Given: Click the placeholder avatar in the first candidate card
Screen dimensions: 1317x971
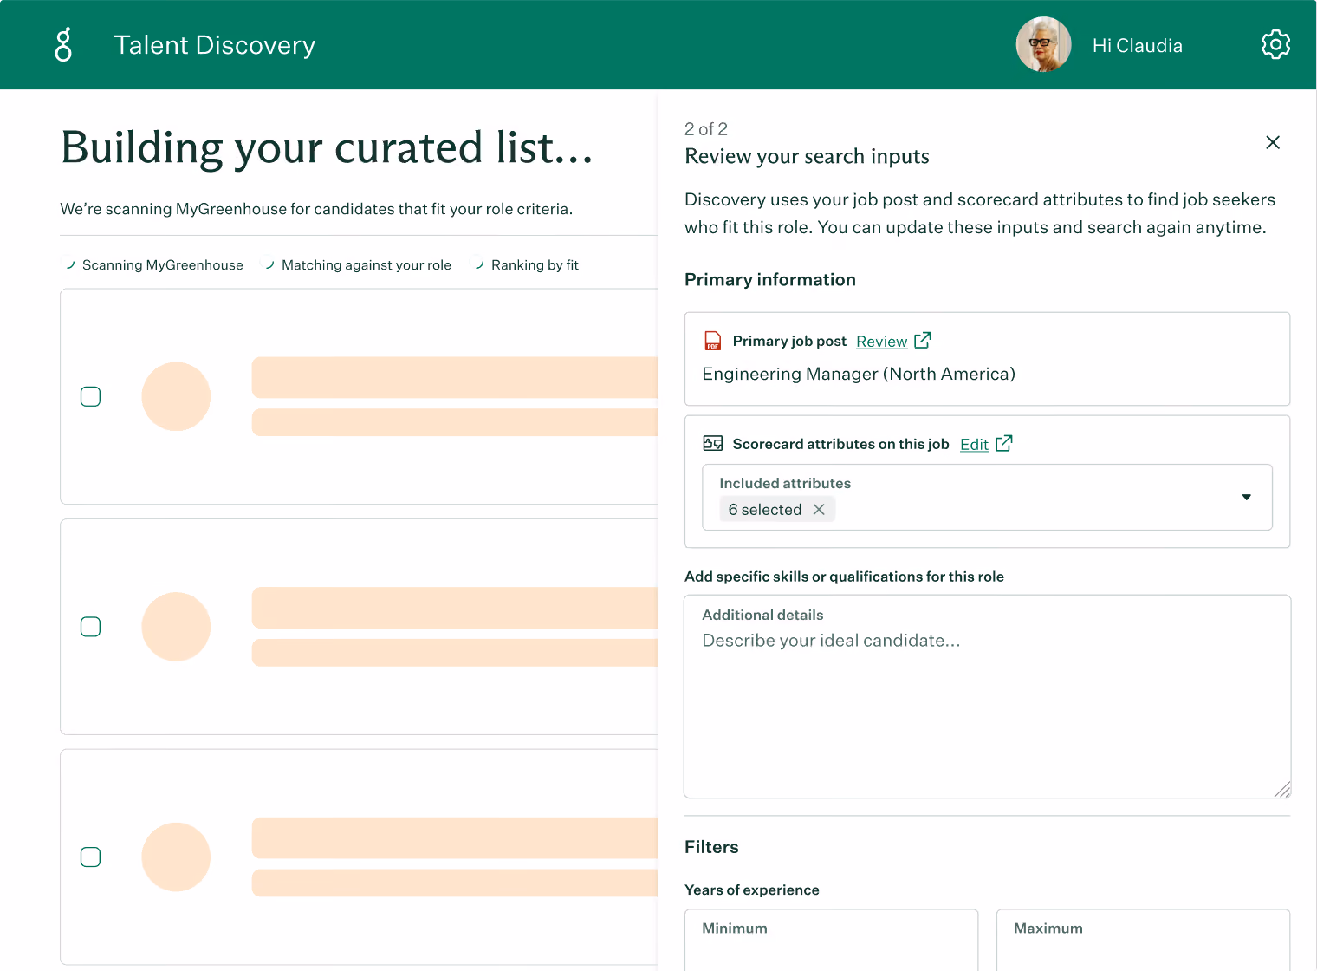Looking at the screenshot, I should (x=176, y=396).
